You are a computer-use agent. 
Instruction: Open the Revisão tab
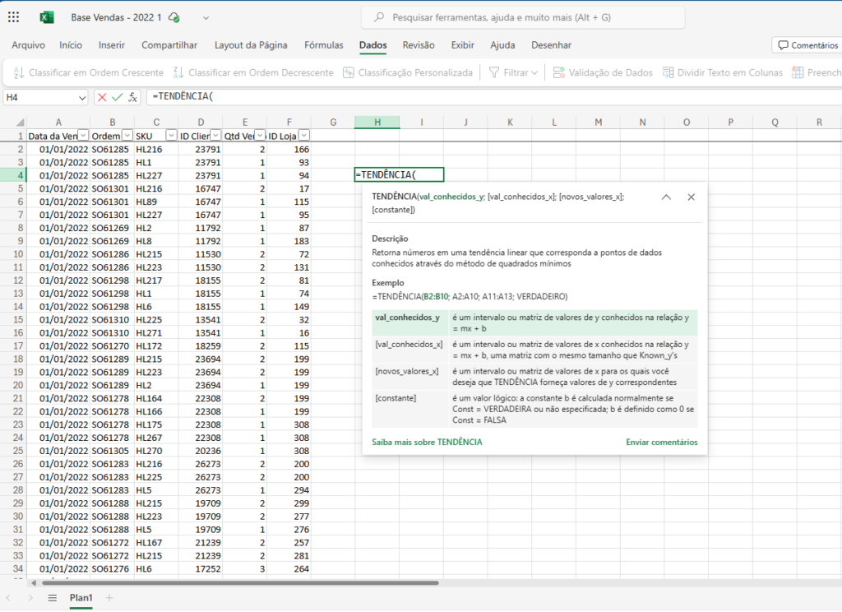pos(419,45)
